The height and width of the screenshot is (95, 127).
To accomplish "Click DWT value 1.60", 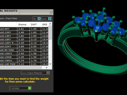I will tap(34, 32).
